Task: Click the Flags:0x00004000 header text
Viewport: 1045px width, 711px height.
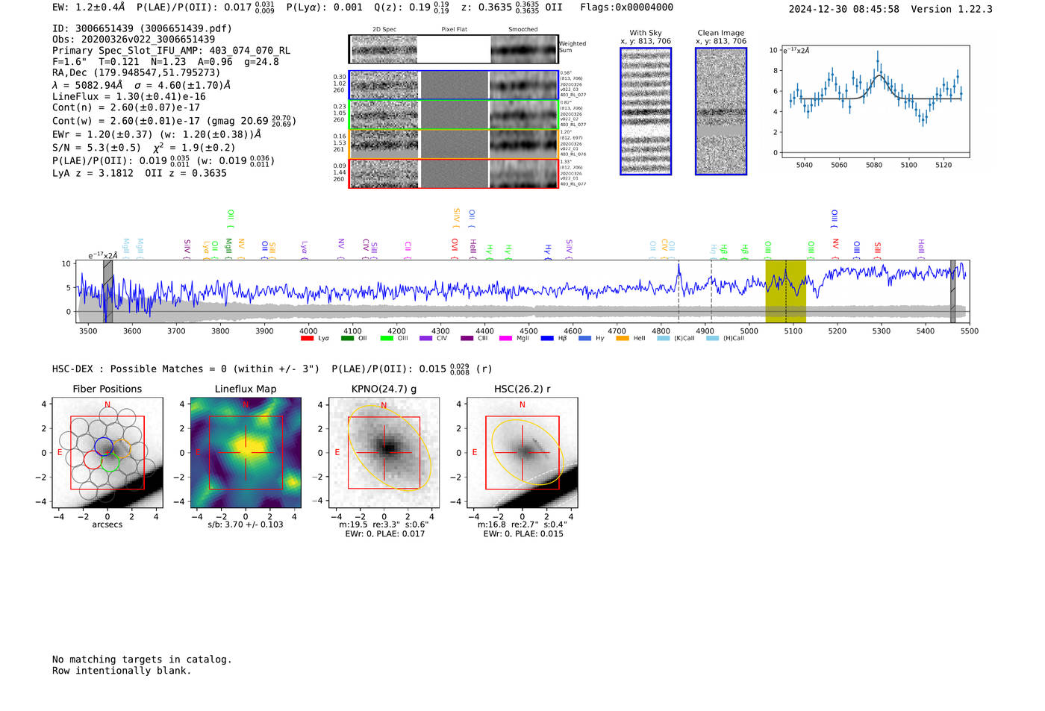Action: pos(627,7)
